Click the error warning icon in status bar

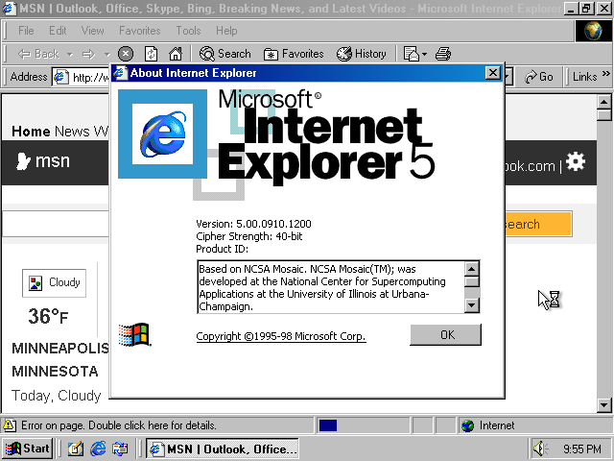coord(10,425)
